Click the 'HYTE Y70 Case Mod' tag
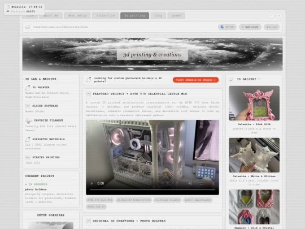Image resolution: width=305 pixels, height=229 pixels. [100, 200]
